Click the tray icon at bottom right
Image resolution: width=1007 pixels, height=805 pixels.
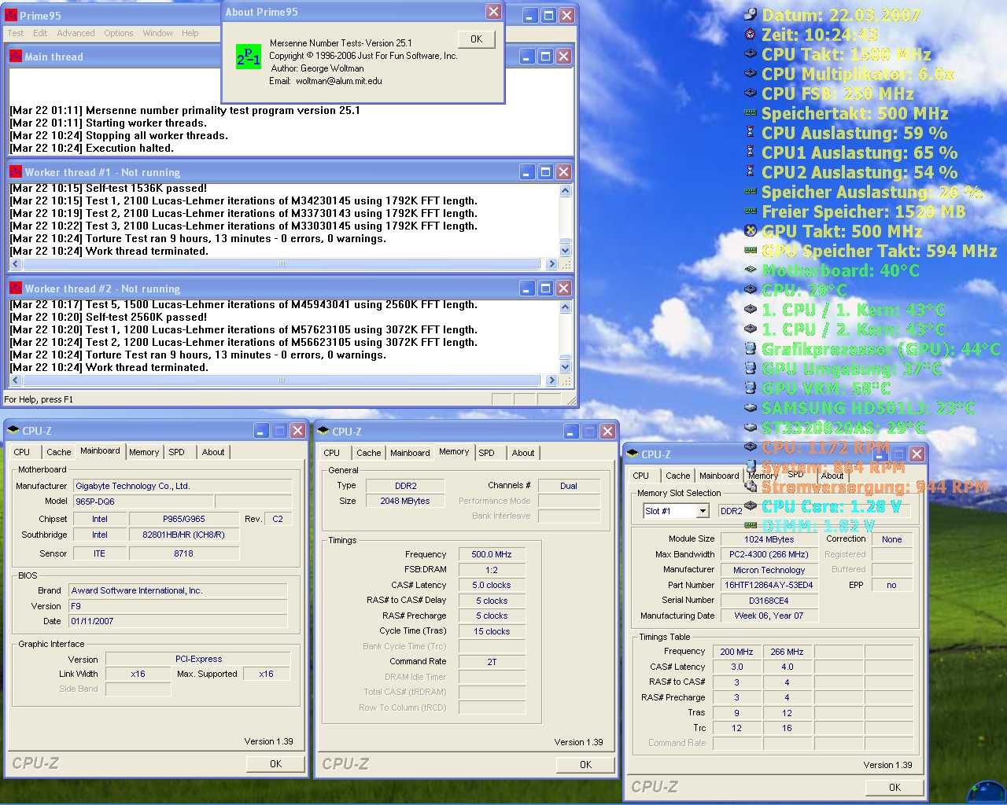pyautogui.click(x=987, y=791)
